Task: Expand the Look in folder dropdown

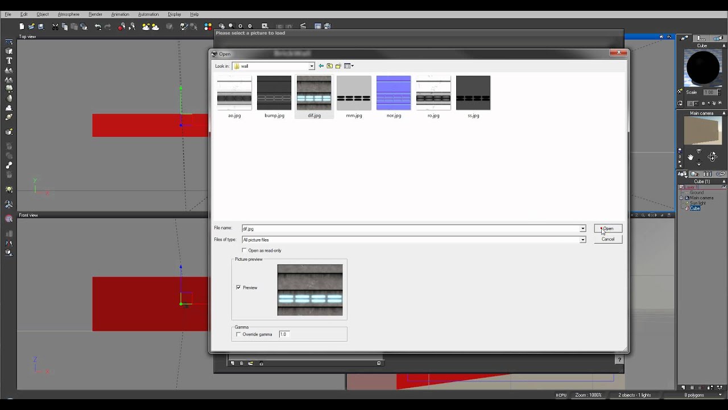Action: [312, 66]
